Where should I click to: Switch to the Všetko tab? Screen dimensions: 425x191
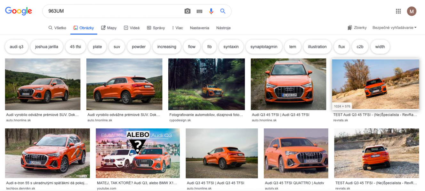click(57, 28)
